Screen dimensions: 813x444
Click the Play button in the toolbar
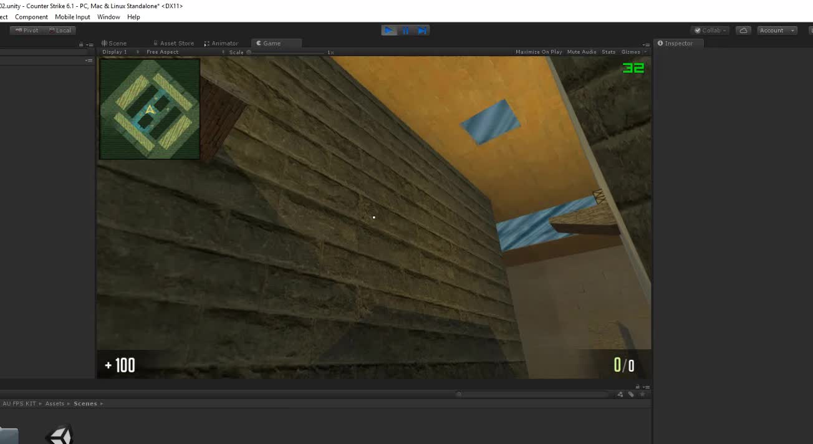pos(388,31)
